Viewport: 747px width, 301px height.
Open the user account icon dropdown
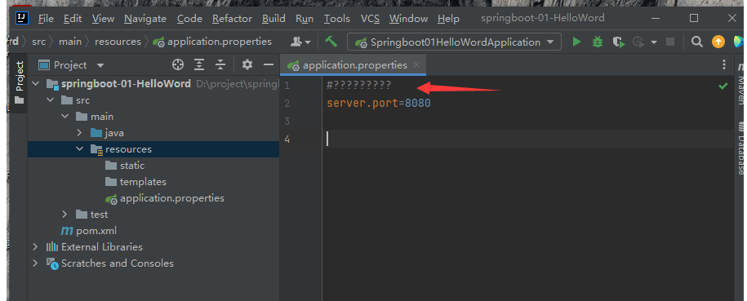[x=300, y=42]
